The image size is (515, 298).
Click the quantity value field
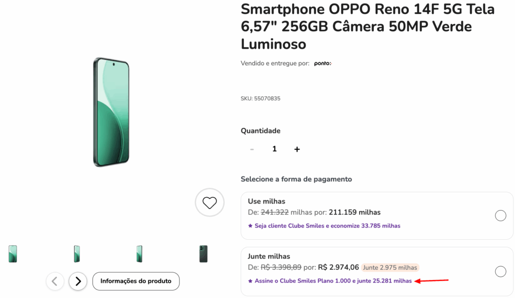pos(275,149)
